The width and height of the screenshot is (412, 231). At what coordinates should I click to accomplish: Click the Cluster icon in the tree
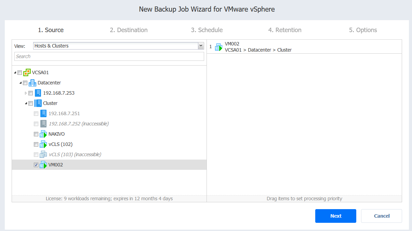(x=38, y=103)
